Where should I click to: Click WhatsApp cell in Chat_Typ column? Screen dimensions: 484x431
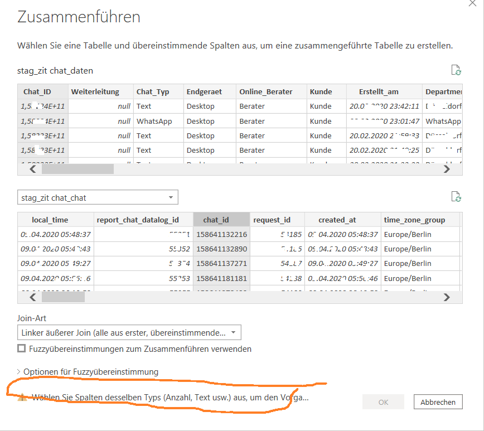[x=159, y=121]
